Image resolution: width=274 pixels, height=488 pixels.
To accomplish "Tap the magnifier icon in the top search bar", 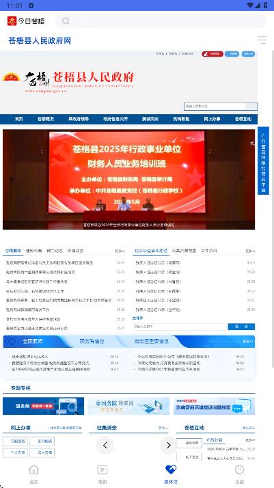I will pos(66,21).
